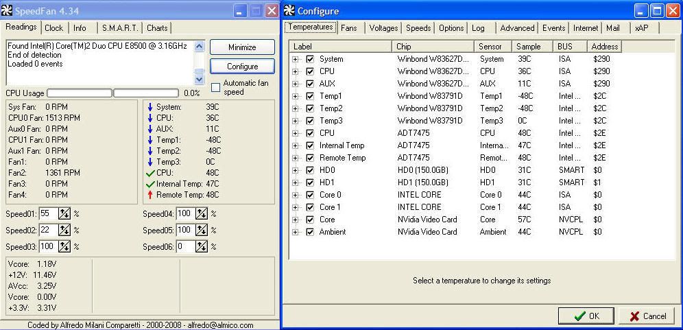
Task: Adjust the Speed02 up/down spinner
Action: 64,230
